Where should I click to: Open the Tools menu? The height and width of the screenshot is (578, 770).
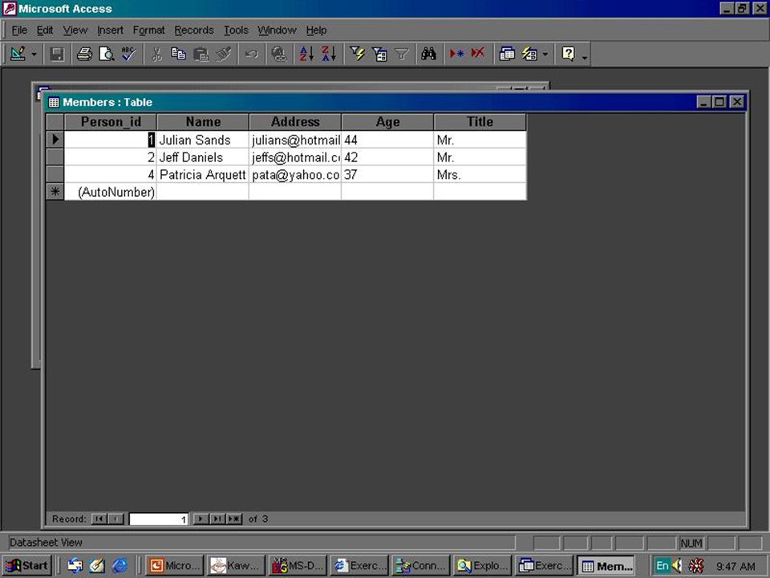(236, 31)
